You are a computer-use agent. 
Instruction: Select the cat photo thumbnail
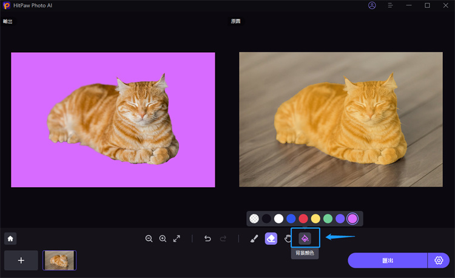(59, 260)
